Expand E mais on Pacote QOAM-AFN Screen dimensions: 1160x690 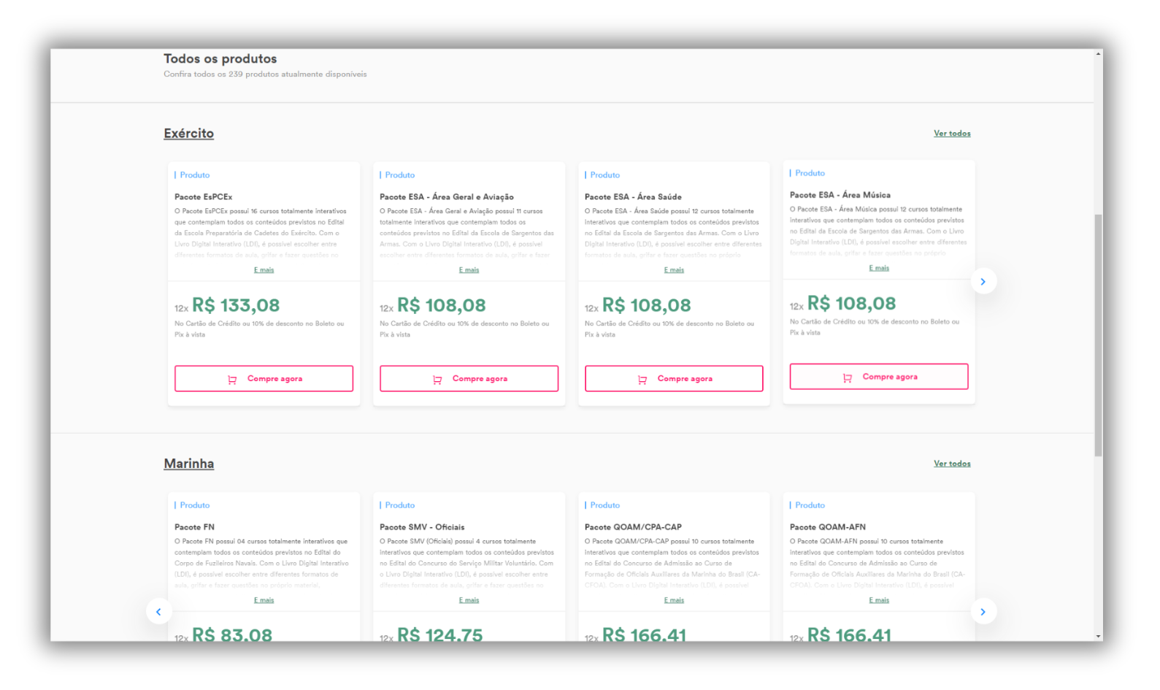tap(879, 600)
